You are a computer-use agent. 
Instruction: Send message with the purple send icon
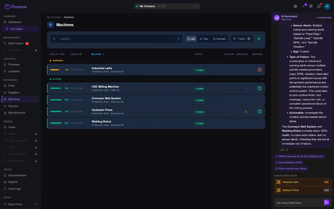coord(326,202)
